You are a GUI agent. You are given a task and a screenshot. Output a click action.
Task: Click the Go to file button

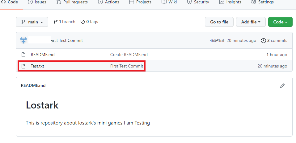[219, 22]
